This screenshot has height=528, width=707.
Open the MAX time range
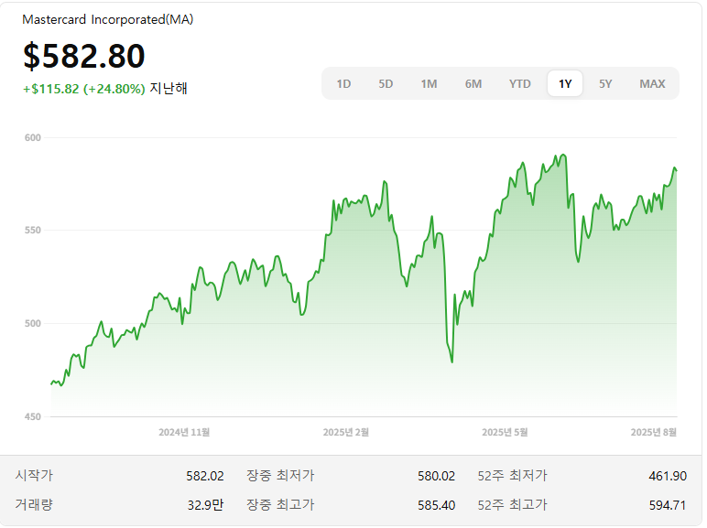(652, 84)
